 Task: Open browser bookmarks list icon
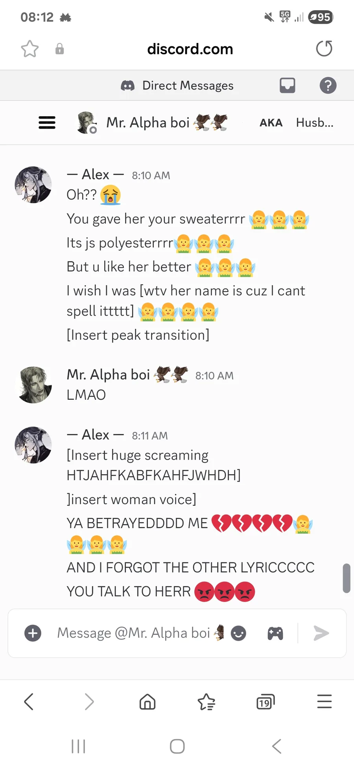click(206, 702)
